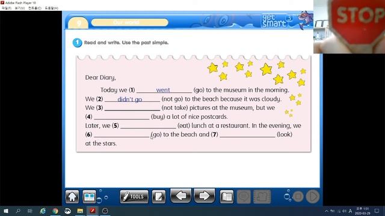Click blank 5 before '(eat)'
Viewport: 385px width, 216px height.
pyautogui.click(x=148, y=125)
